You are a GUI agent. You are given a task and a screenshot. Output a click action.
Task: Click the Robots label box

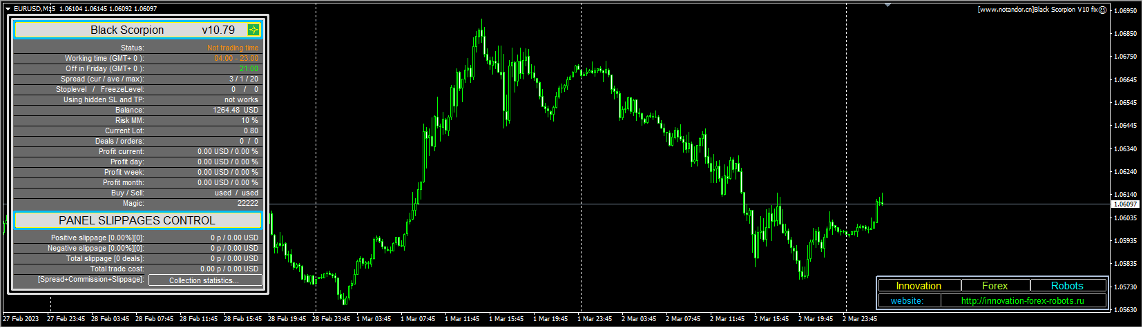(x=1067, y=286)
